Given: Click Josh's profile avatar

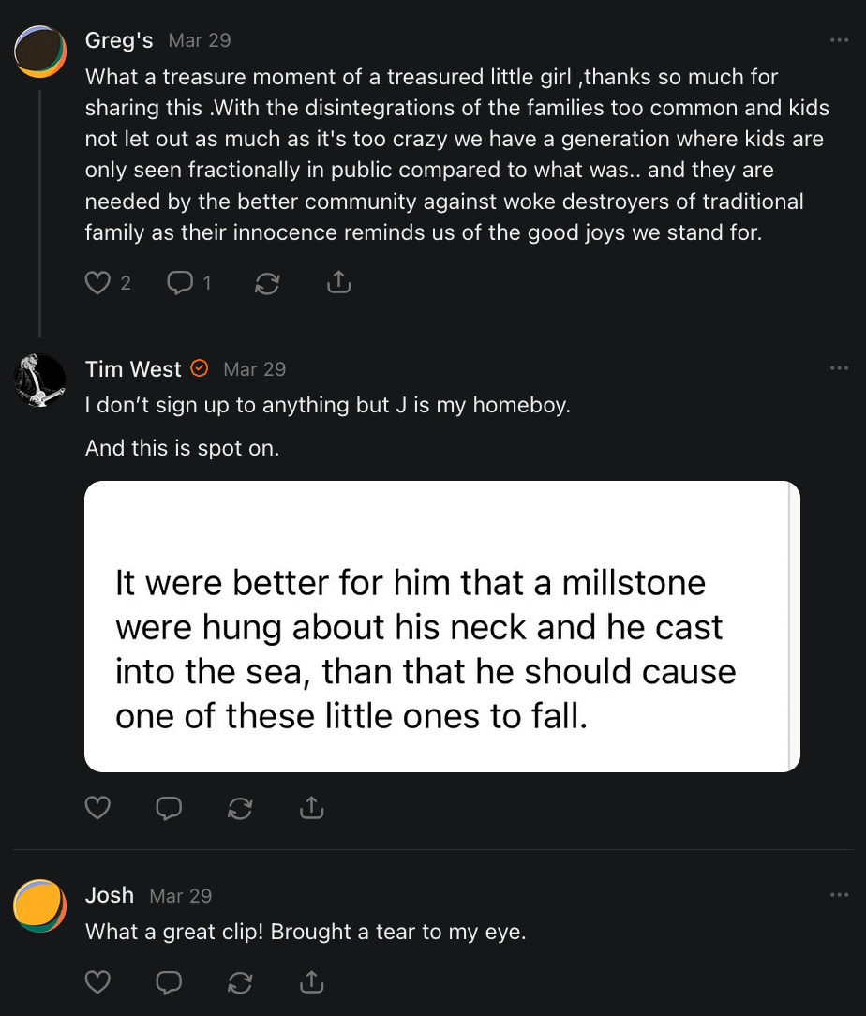Looking at the screenshot, I should 40,905.
